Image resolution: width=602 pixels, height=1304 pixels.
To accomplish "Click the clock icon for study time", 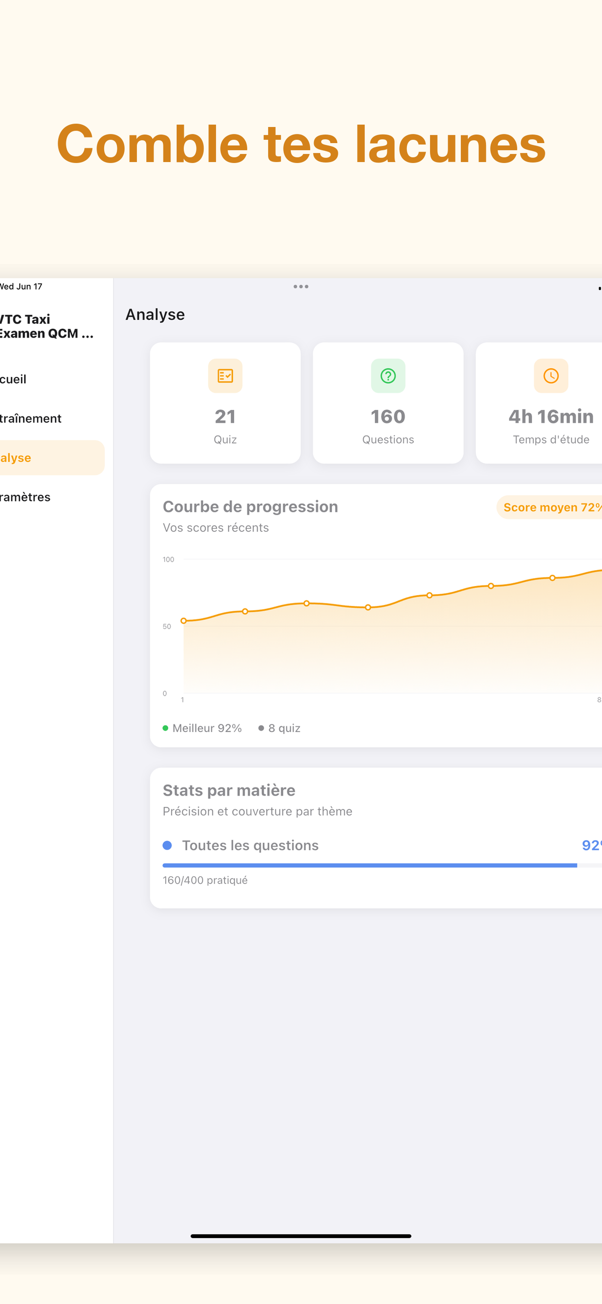I will pos(551,375).
